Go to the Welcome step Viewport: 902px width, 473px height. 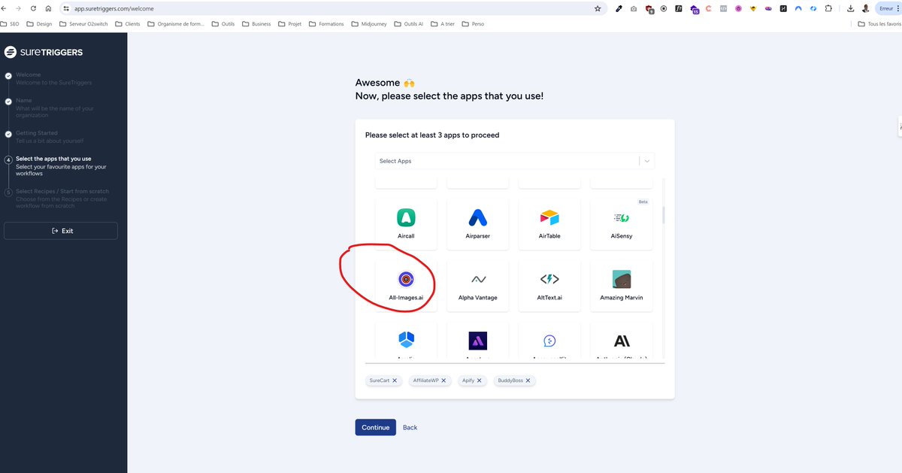pos(53,78)
